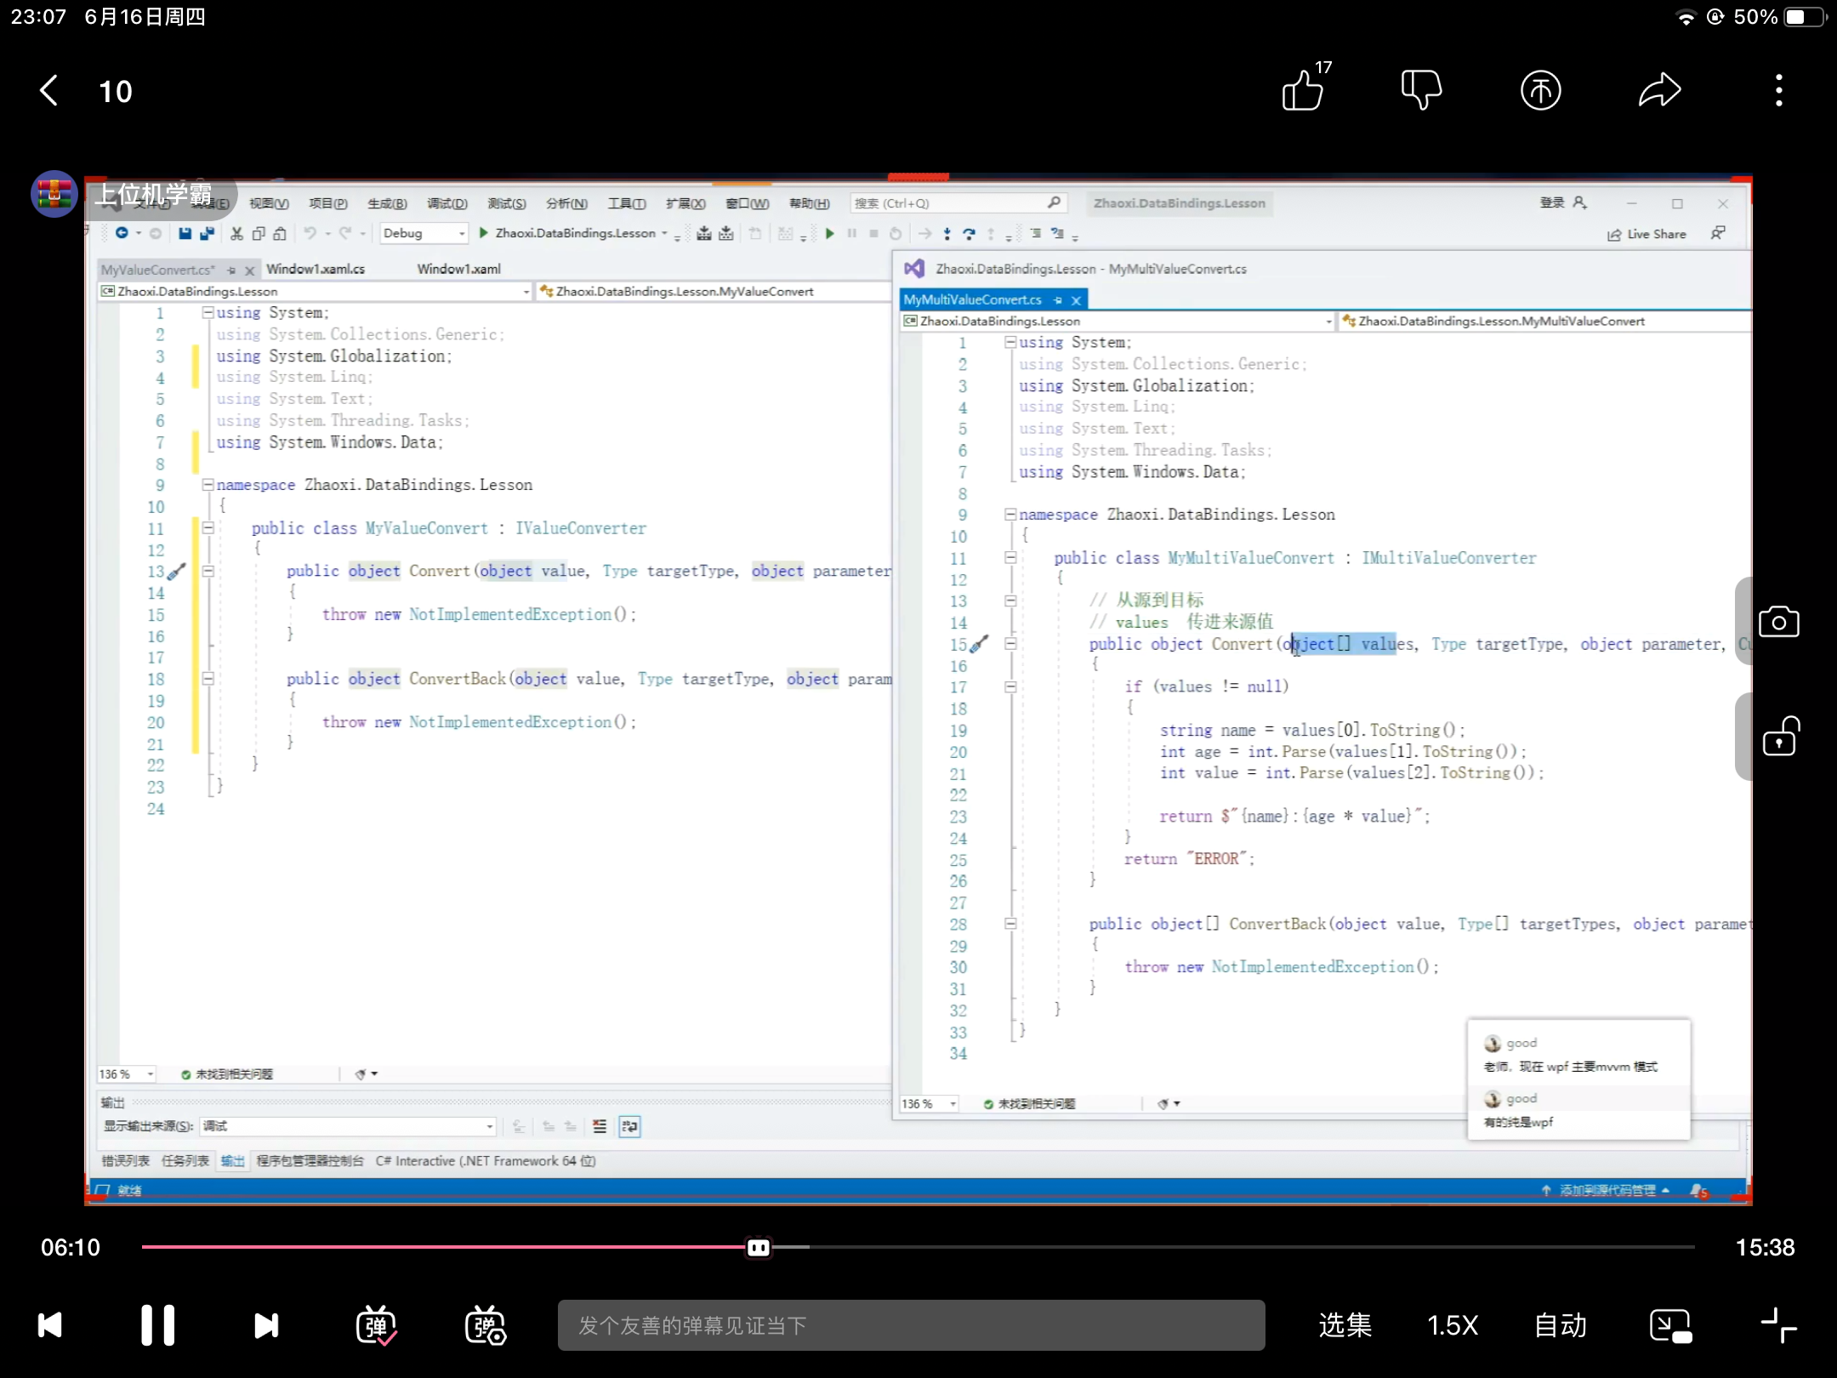This screenshot has height=1378, width=1837.
Task: Open danmaku settings icon
Action: point(485,1325)
